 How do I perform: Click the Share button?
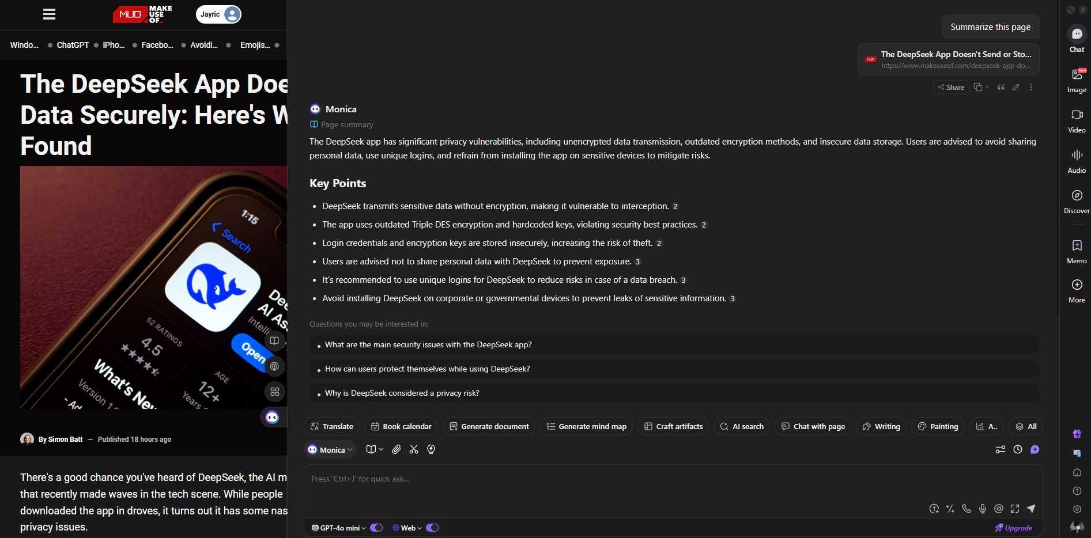(x=950, y=87)
